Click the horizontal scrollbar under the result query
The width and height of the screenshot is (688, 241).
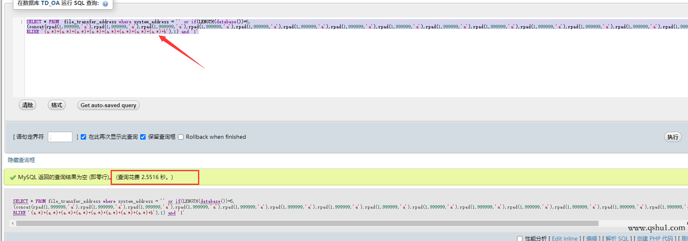tap(307, 224)
